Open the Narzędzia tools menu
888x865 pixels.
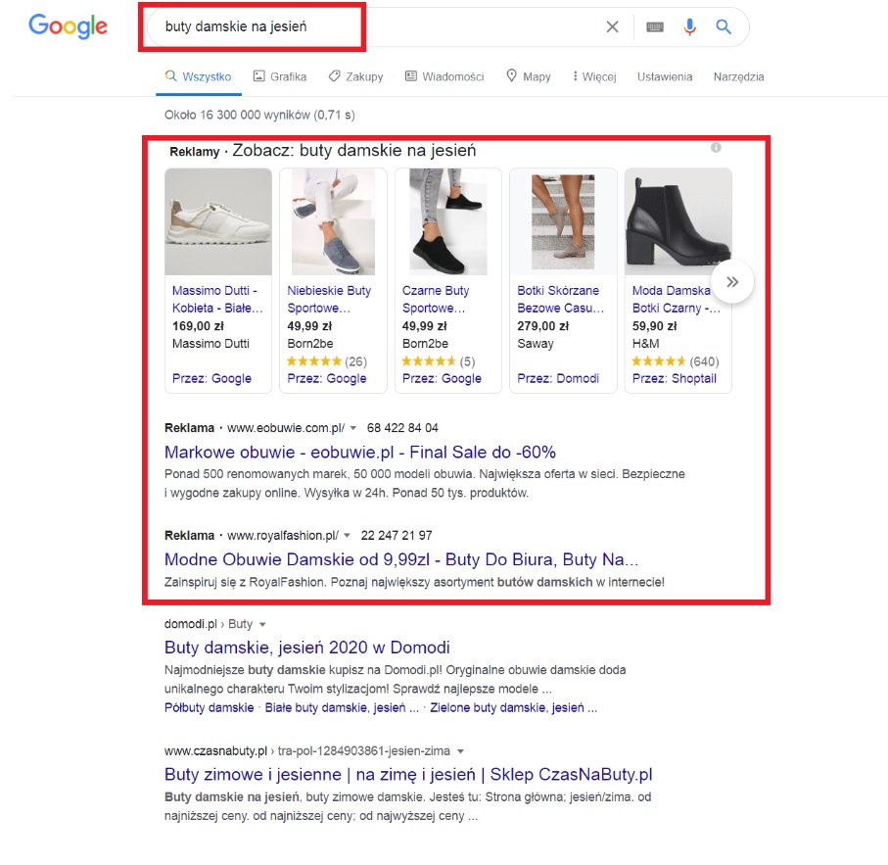coord(738,76)
